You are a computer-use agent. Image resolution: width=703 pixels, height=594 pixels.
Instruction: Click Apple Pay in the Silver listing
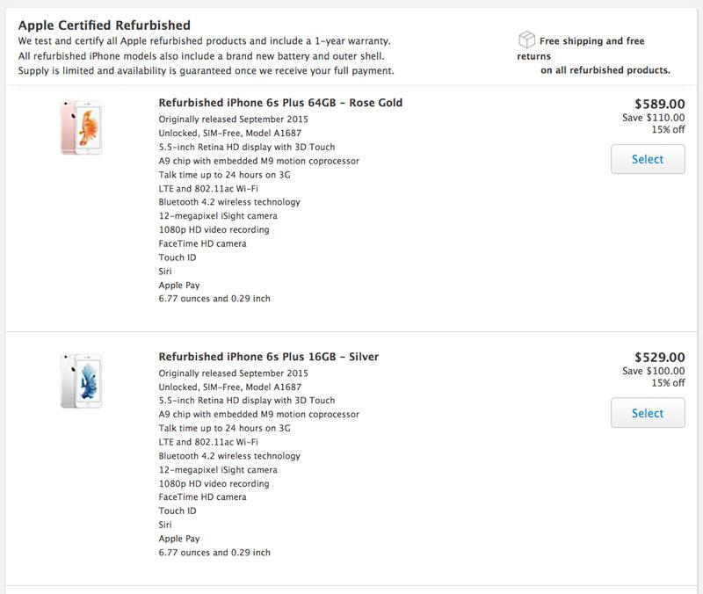[179, 539]
